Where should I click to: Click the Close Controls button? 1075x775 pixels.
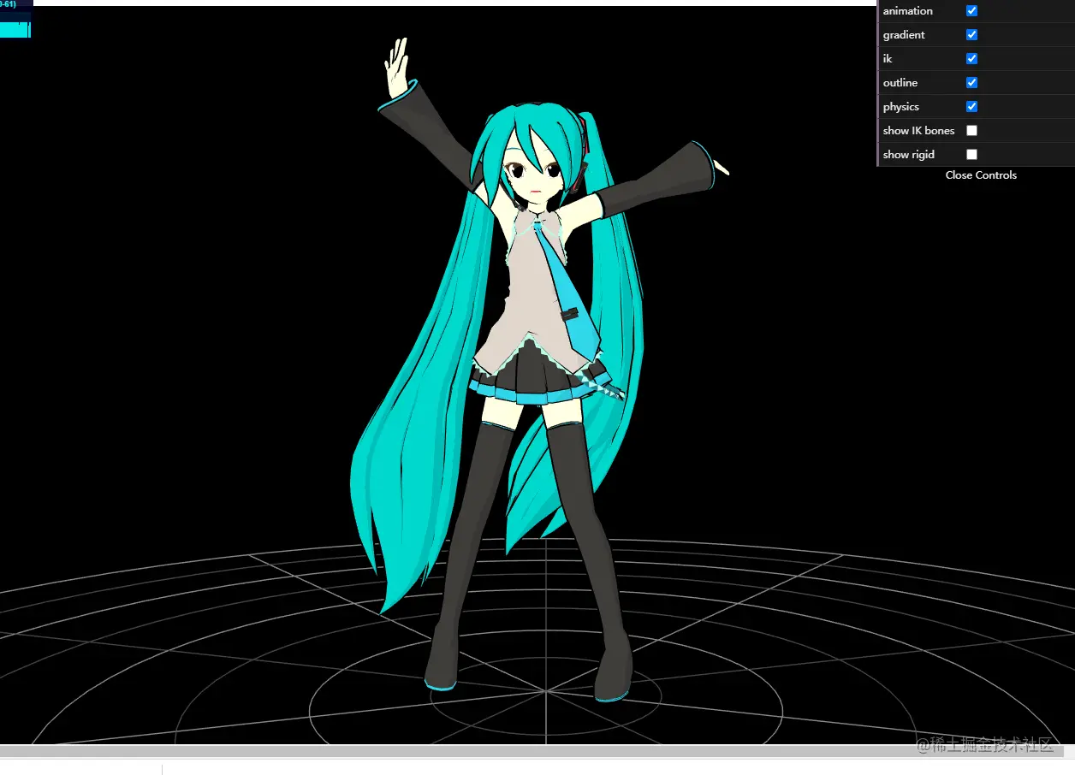pyautogui.click(x=981, y=175)
